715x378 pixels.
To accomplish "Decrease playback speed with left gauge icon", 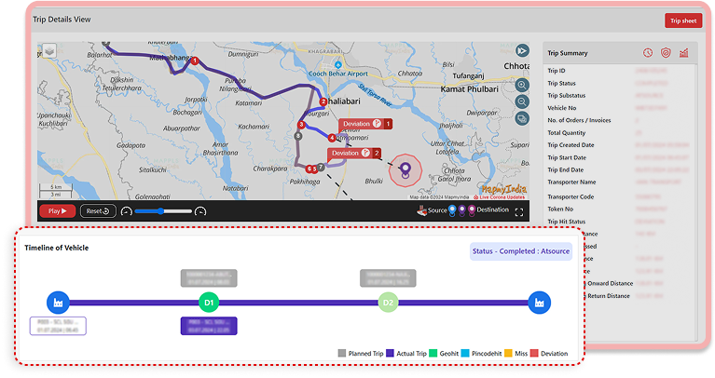I will [x=126, y=211].
